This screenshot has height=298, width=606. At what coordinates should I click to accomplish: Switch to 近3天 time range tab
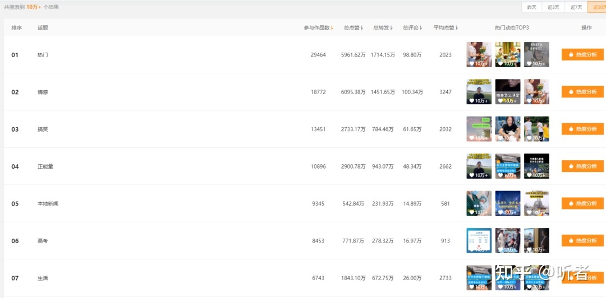(x=553, y=7)
